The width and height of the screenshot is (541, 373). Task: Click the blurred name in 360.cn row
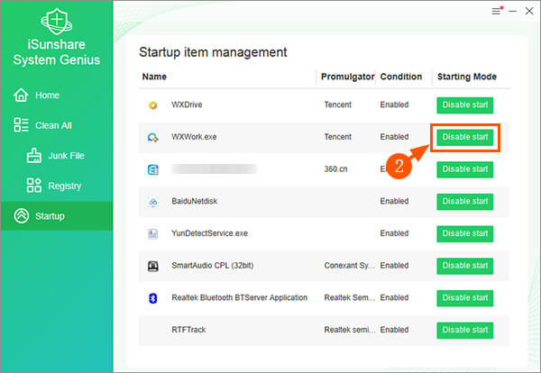tap(214, 168)
